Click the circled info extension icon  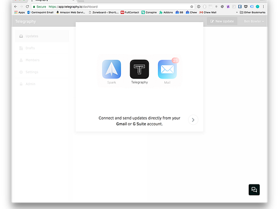click(x=199, y=6)
